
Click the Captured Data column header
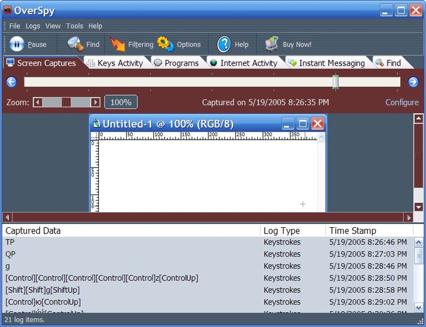click(132, 231)
